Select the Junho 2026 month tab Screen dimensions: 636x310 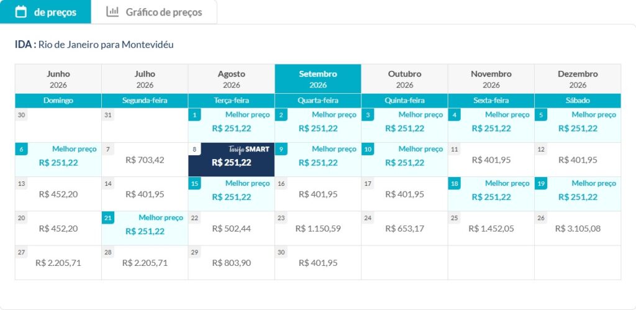click(58, 79)
